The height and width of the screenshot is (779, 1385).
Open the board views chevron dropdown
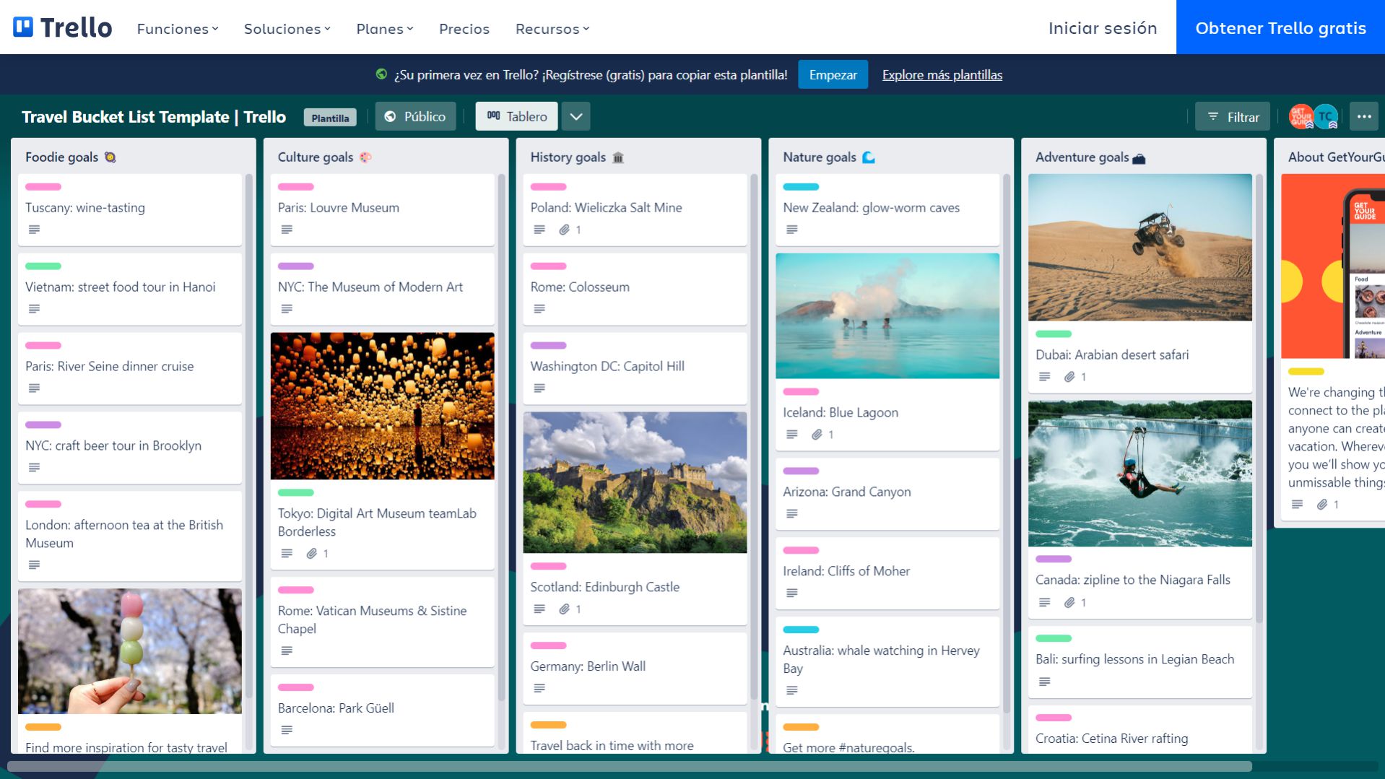[x=576, y=116]
